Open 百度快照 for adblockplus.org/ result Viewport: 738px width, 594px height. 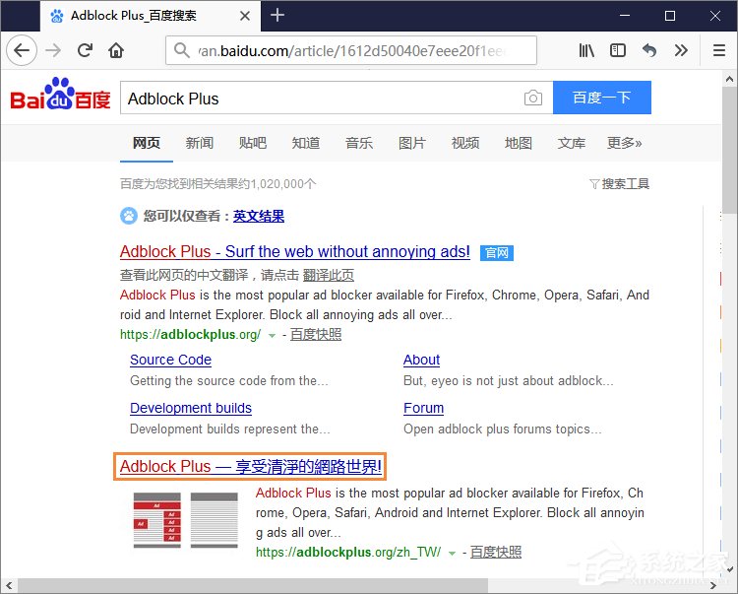316,335
